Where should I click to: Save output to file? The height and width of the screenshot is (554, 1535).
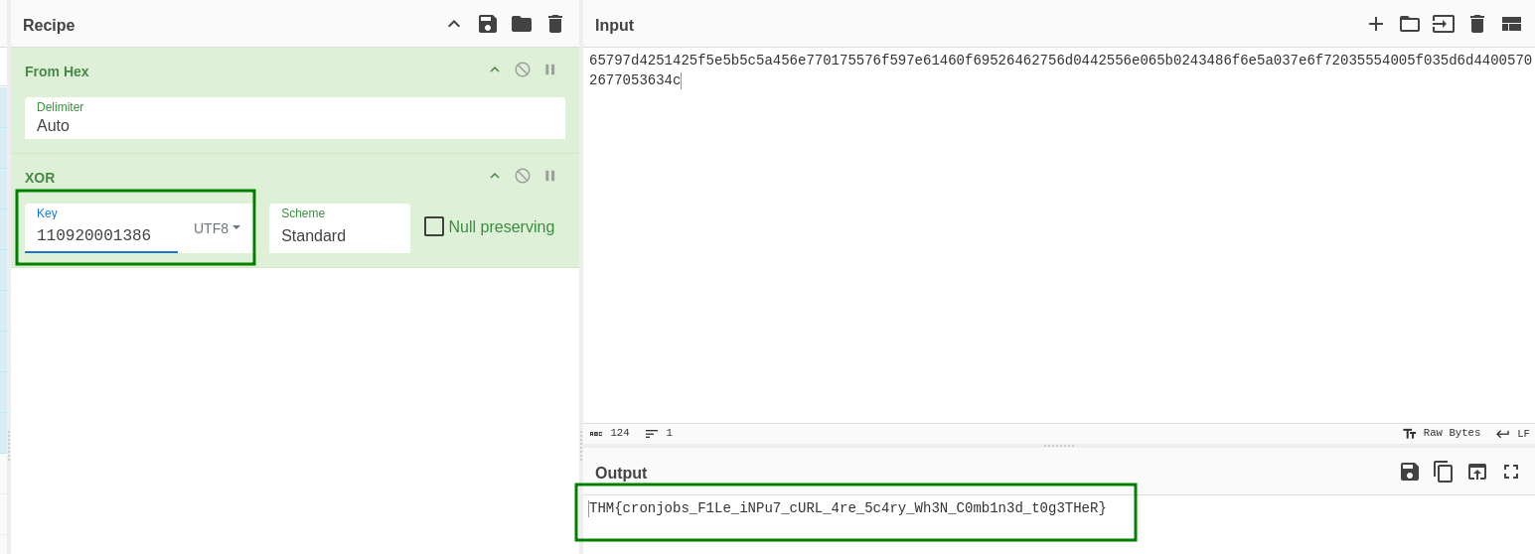coord(1409,472)
